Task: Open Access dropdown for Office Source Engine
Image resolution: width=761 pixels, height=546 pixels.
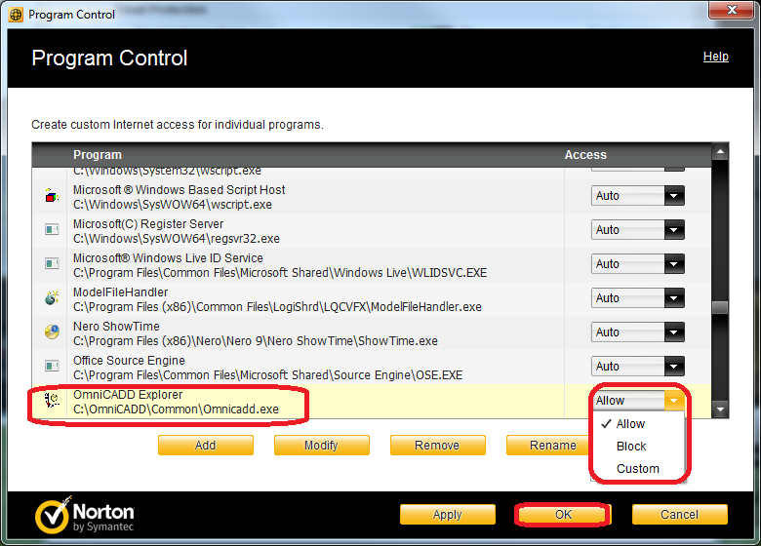Action: 673,367
